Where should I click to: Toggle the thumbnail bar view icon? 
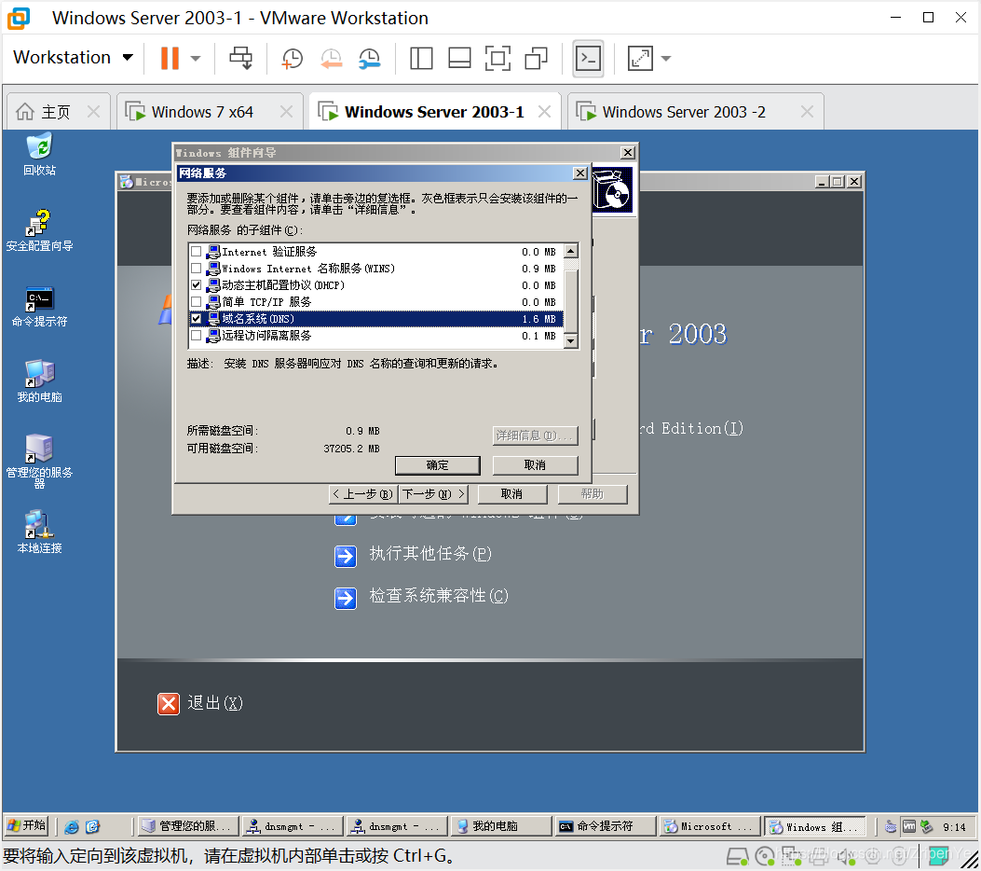(x=459, y=58)
